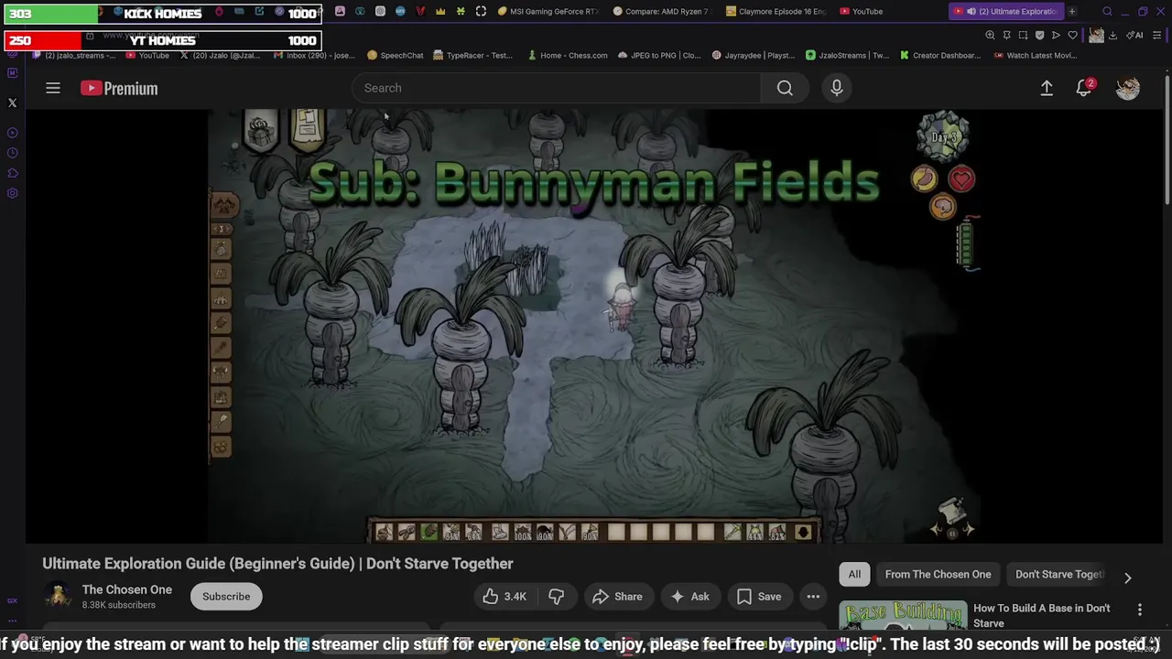Open the browser sidebar extensions cube
The width and height of the screenshot is (1172, 659).
[x=13, y=173]
